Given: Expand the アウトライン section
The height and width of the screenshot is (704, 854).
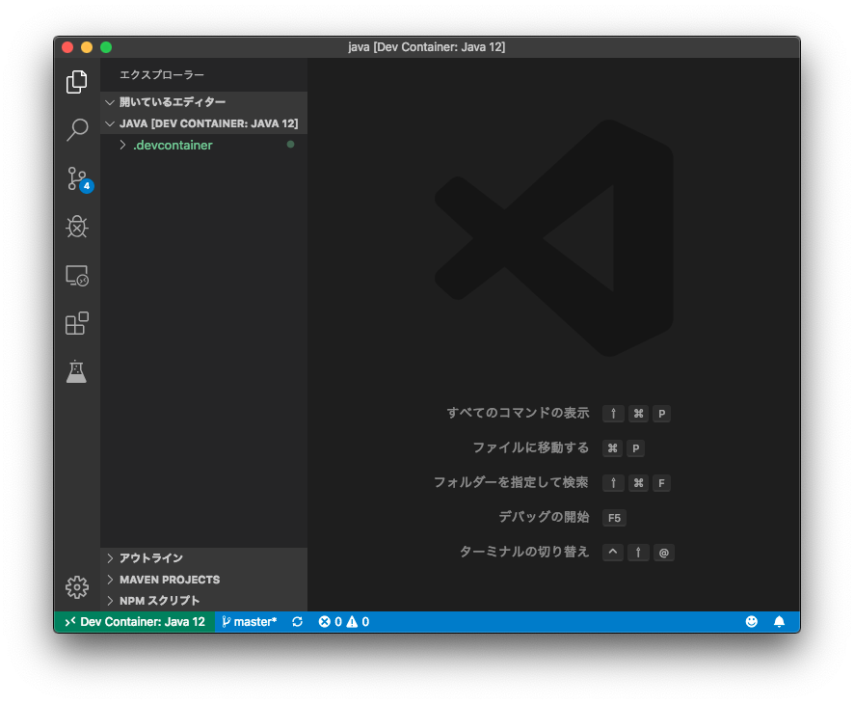Looking at the screenshot, I should click(x=203, y=558).
